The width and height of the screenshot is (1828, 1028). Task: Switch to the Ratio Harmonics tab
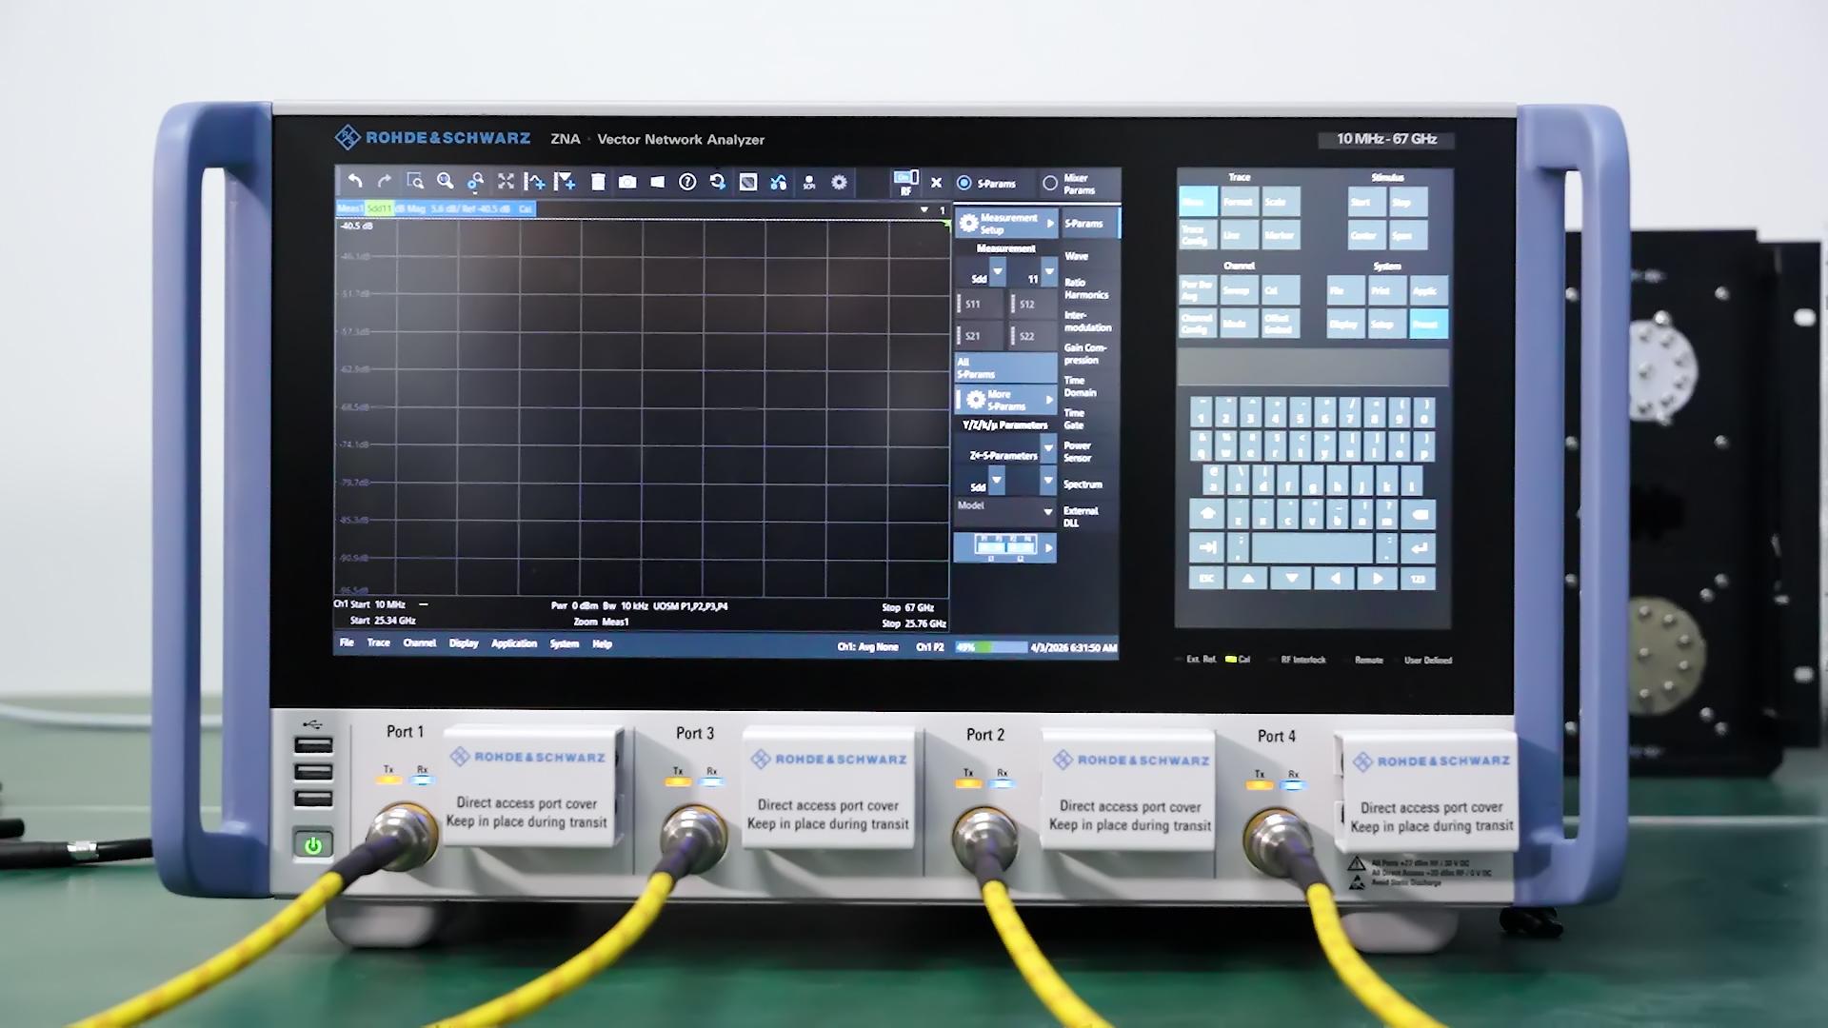click(x=1085, y=288)
